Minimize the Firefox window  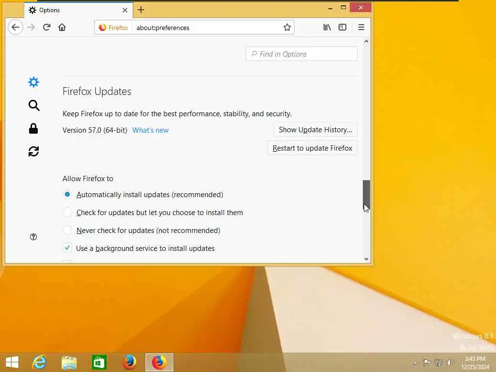coord(330,8)
